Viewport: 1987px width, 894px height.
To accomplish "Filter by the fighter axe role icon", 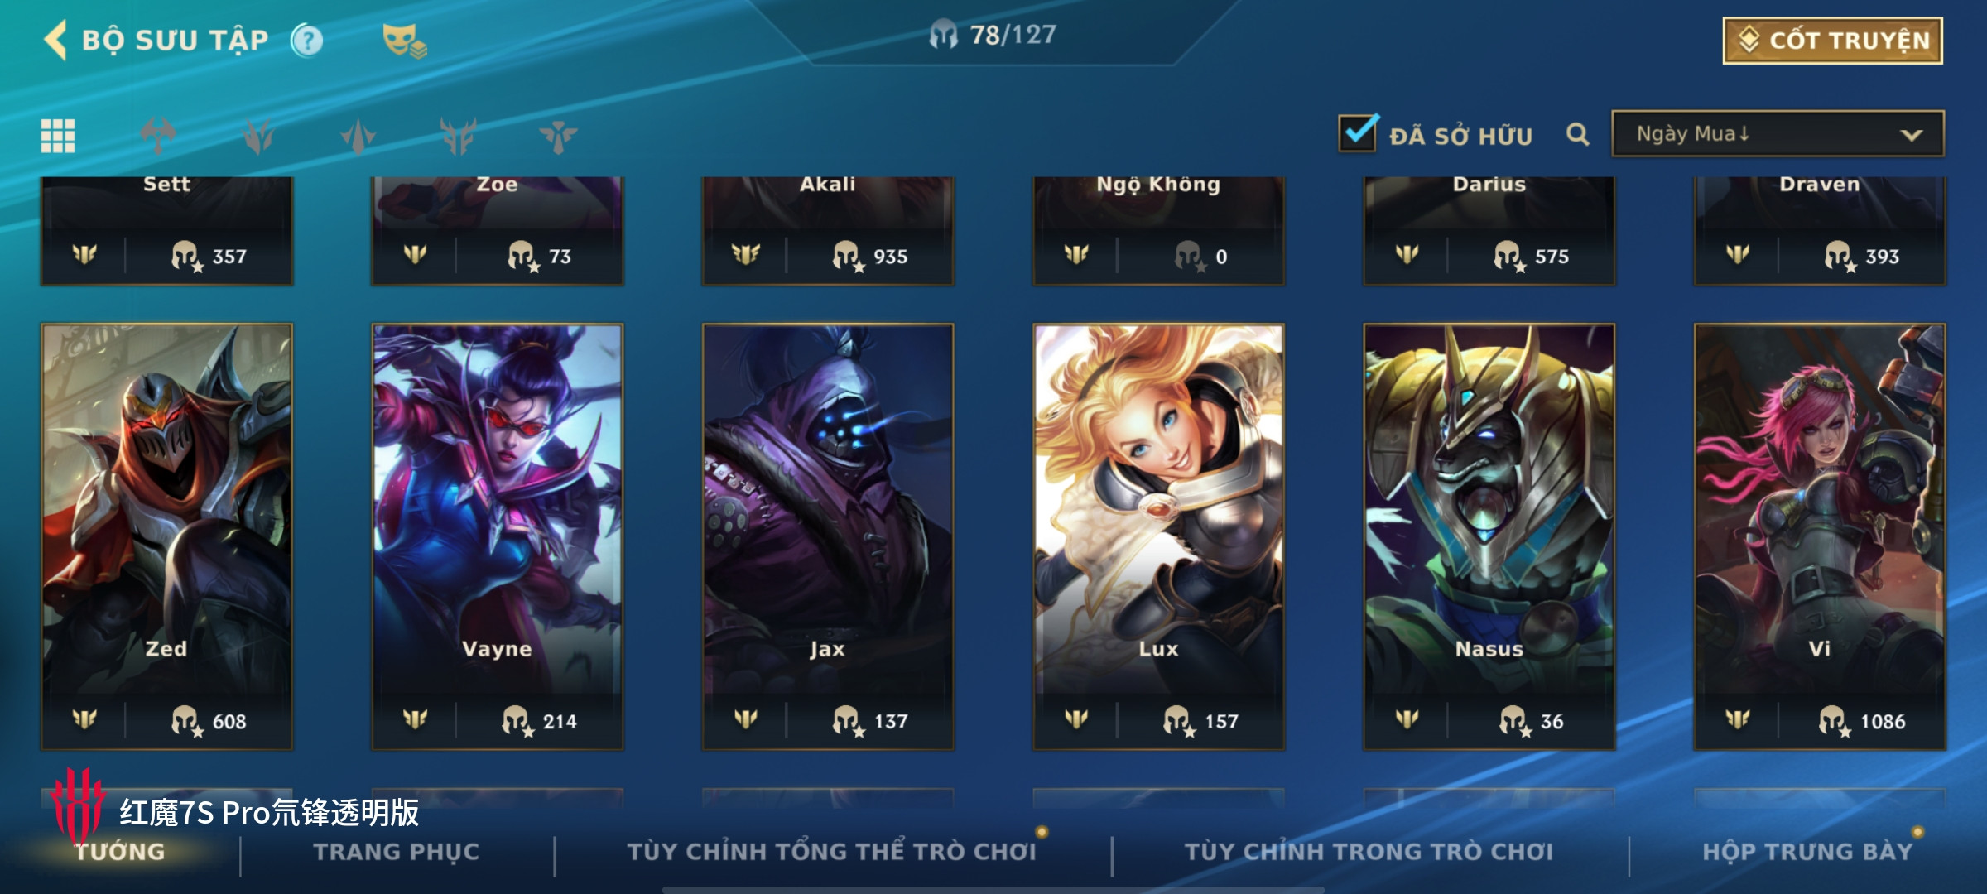I will pos(158,136).
